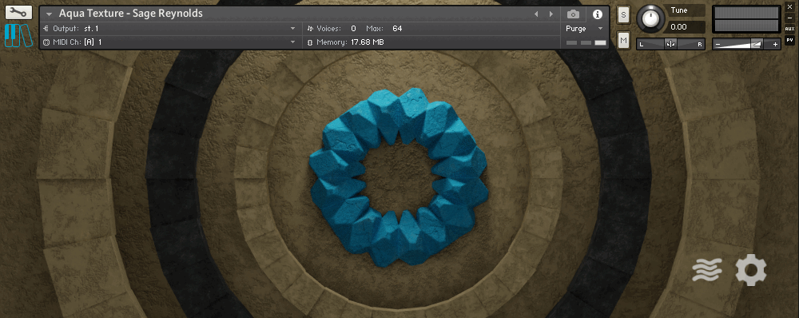Toggle the PV performance view button
This screenshot has height=318, width=799.
click(x=790, y=40)
